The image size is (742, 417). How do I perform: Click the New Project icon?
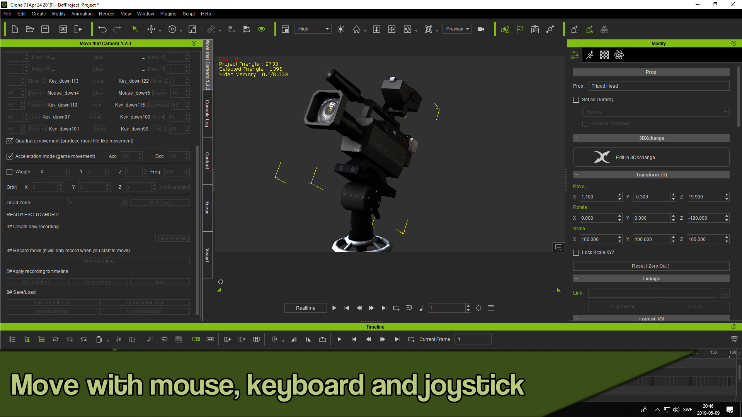click(15, 29)
